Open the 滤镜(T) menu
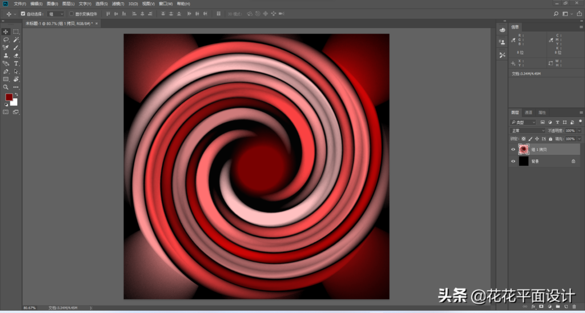The image size is (585, 313). pyautogui.click(x=118, y=4)
